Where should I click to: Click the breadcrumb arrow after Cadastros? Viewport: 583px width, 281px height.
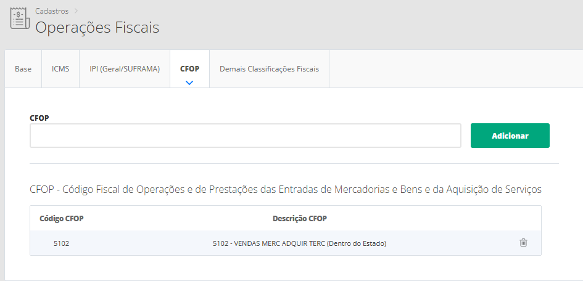76,10
